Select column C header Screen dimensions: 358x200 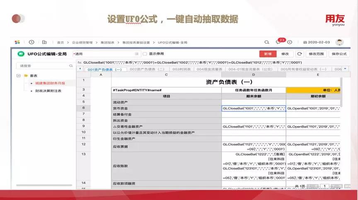point(166,75)
